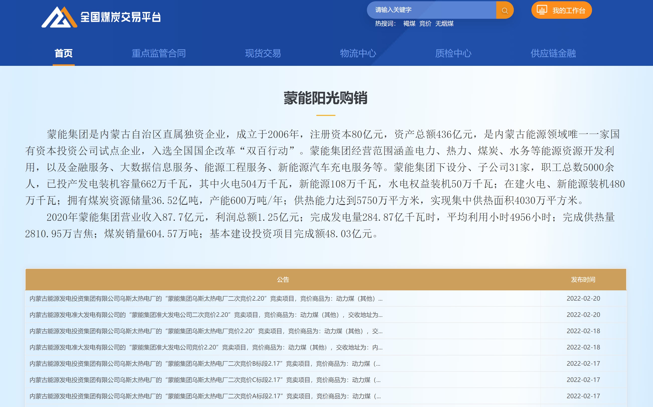This screenshot has width=653, height=407.
Task: Click the workbench monitor icon
Action: [x=542, y=10]
